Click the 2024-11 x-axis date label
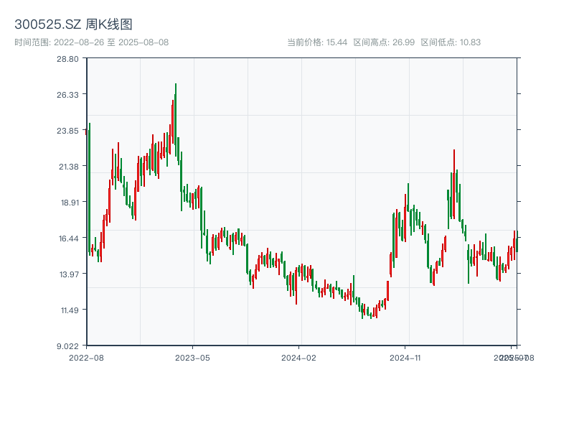The height and width of the screenshot is (431, 574). point(405,357)
